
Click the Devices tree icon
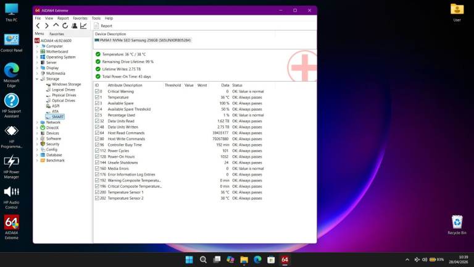[43, 133]
